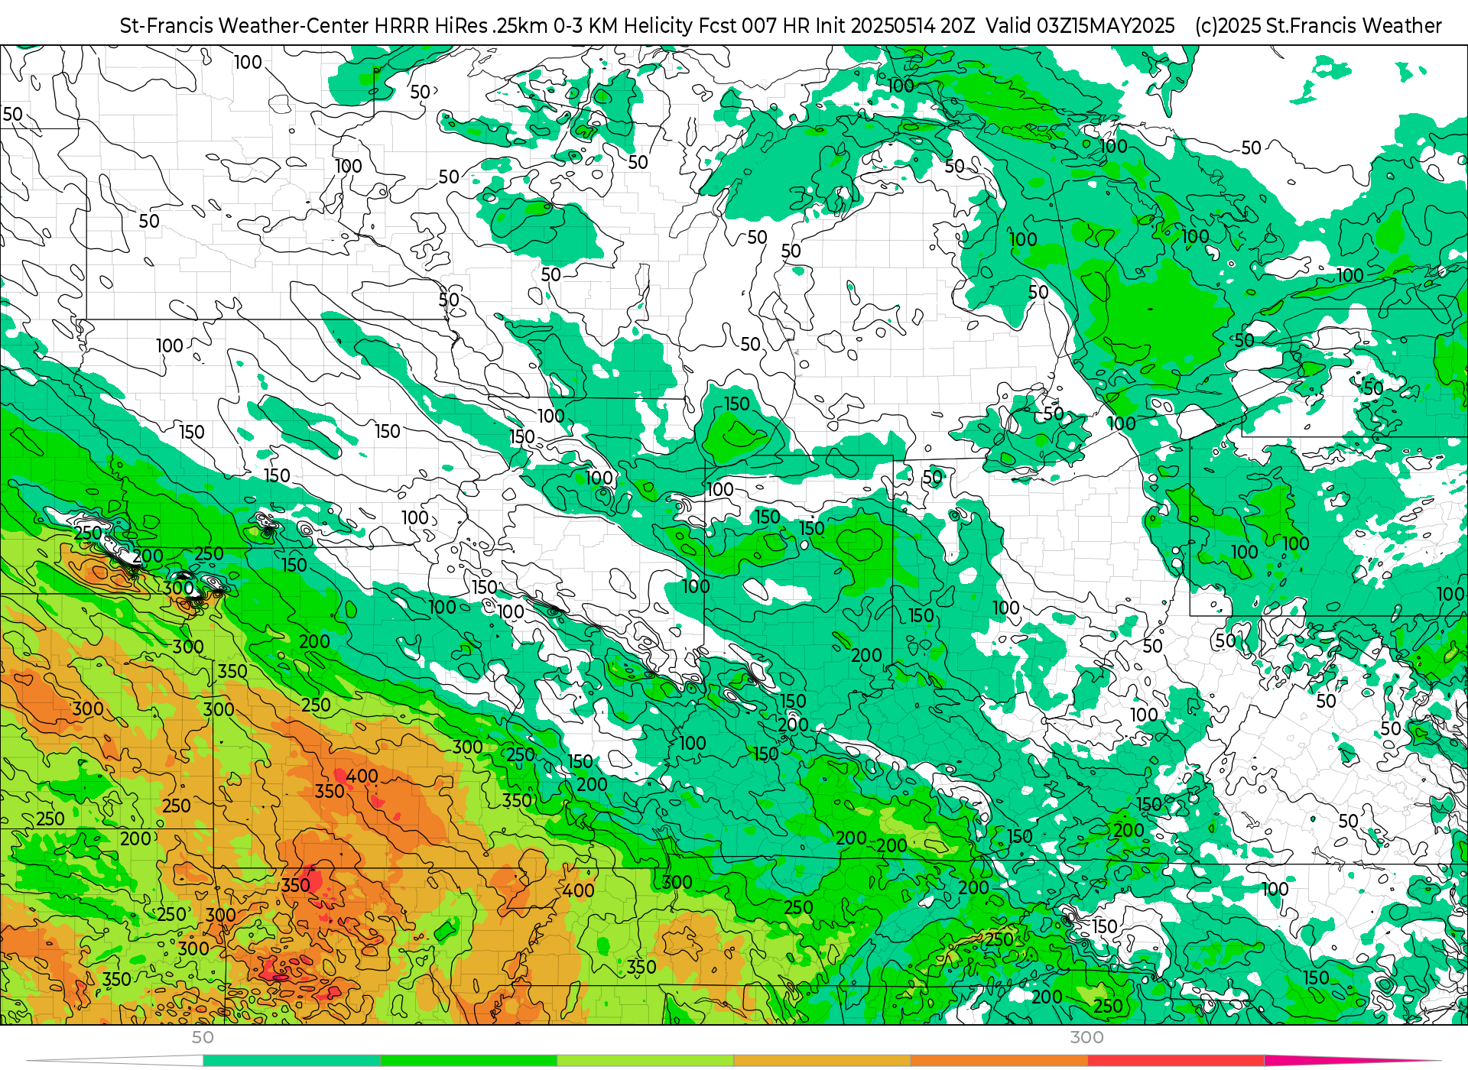Click the red color bar segment
Image resolution: width=1468 pixels, height=1070 pixels.
click(x=1175, y=1061)
